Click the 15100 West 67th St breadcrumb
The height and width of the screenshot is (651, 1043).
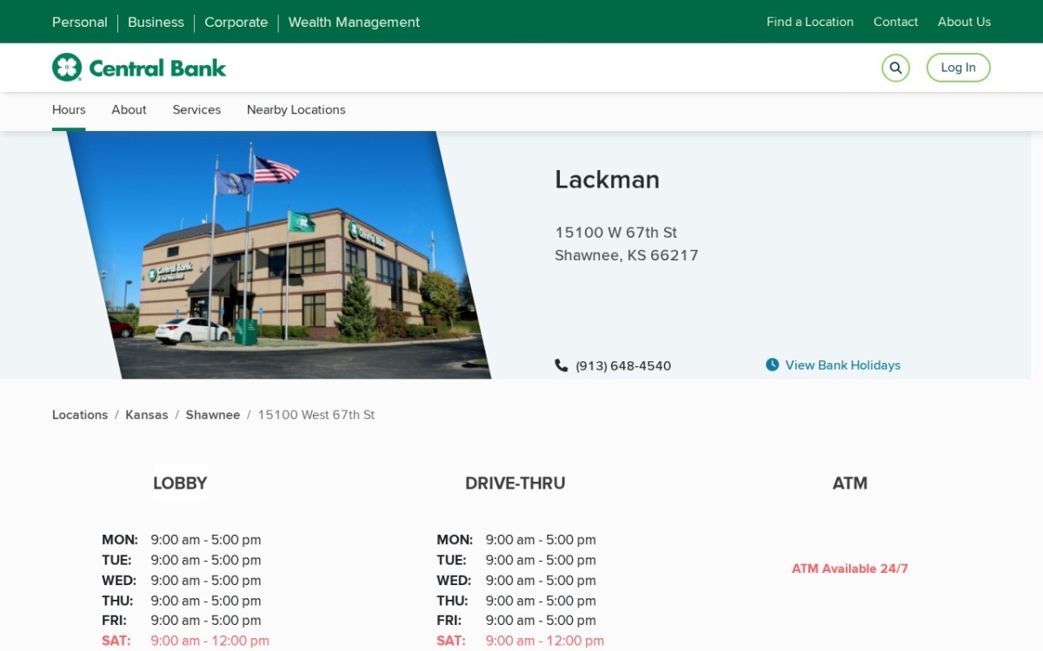click(316, 415)
